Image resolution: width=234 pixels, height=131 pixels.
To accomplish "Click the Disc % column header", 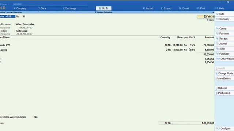I will coord(192,37).
